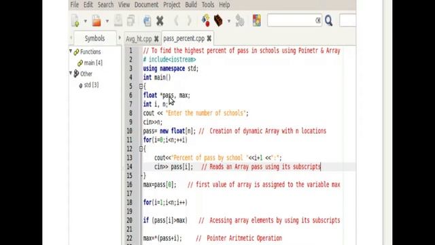Open the View menu
This screenshot has height=245, width=435.
coord(124,5)
